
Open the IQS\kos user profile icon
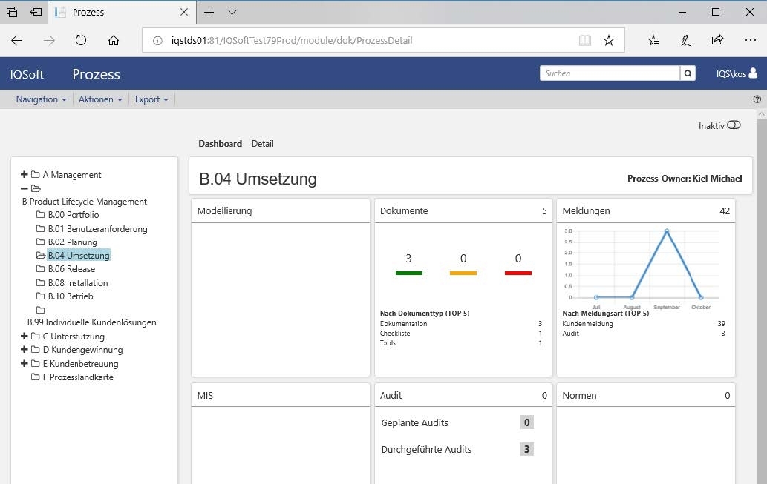(x=753, y=73)
